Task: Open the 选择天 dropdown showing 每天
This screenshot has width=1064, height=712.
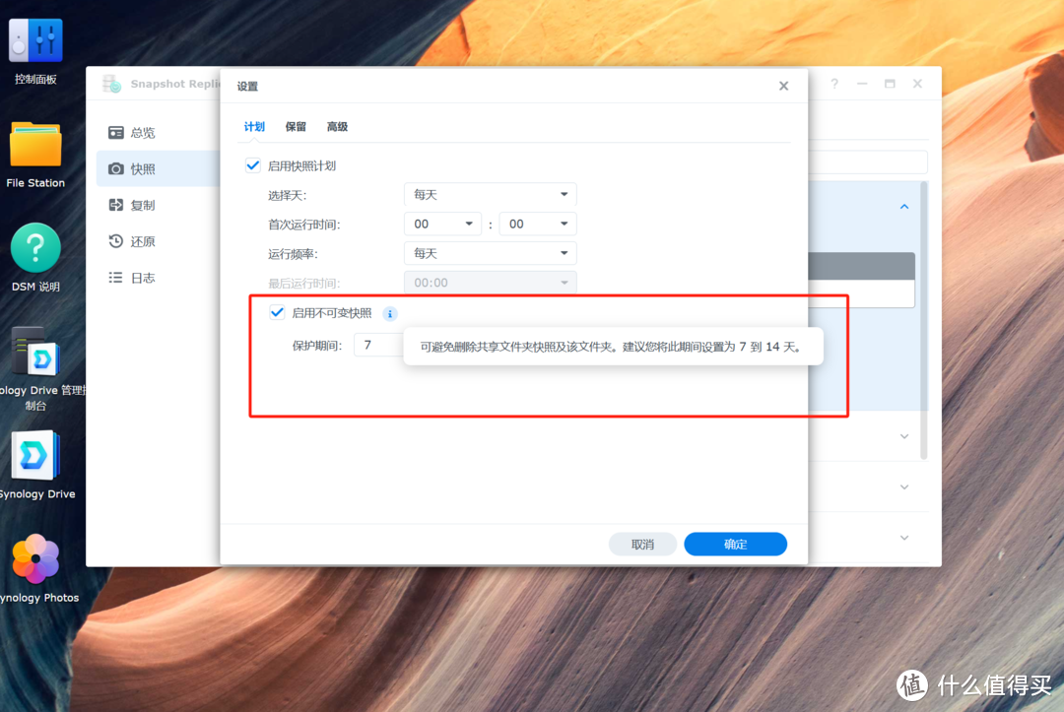Action: click(490, 194)
